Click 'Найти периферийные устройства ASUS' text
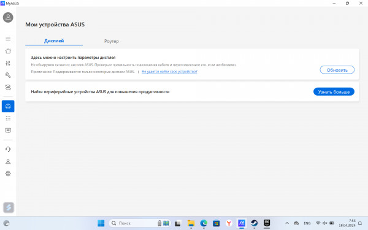This screenshot has height=230, width=368. point(69,92)
